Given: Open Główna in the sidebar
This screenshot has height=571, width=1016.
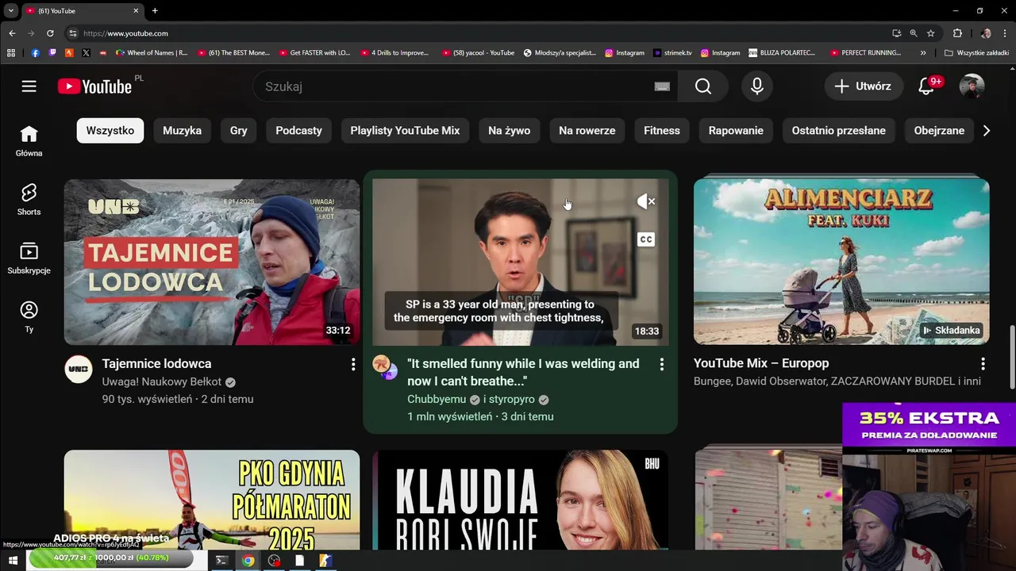Looking at the screenshot, I should (x=29, y=141).
